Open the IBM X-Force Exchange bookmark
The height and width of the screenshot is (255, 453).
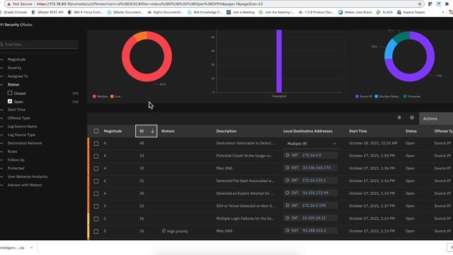pyautogui.click(x=85, y=12)
